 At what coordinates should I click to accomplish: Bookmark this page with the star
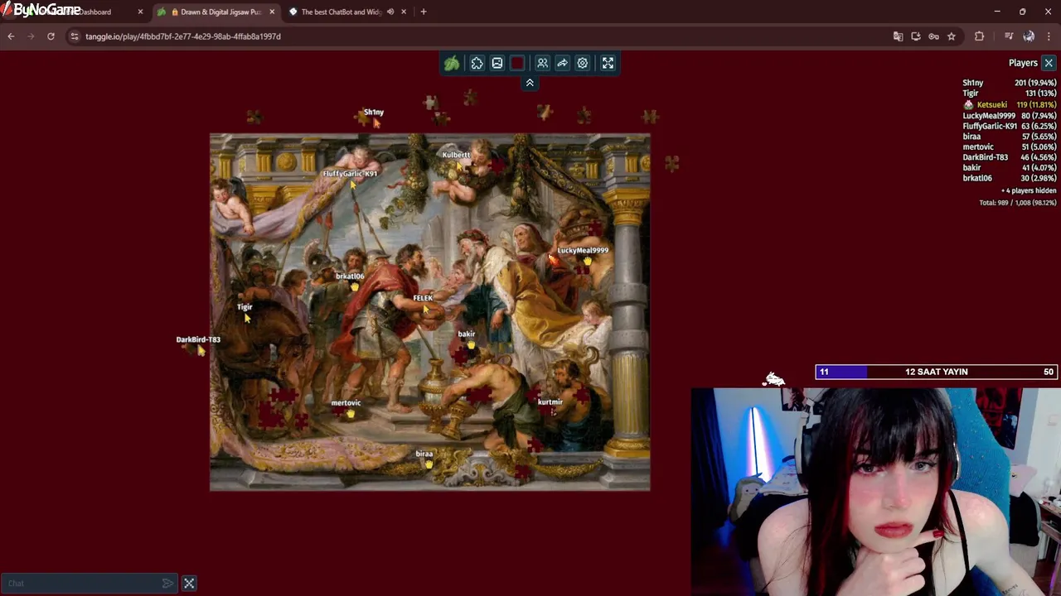(x=952, y=36)
